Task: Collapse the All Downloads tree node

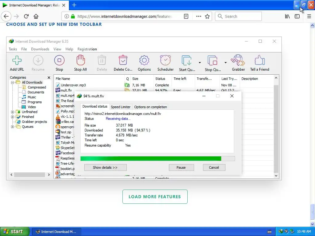Action: point(12,82)
